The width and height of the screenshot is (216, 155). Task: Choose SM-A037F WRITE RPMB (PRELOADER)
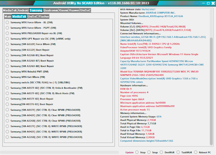point(7,126)
